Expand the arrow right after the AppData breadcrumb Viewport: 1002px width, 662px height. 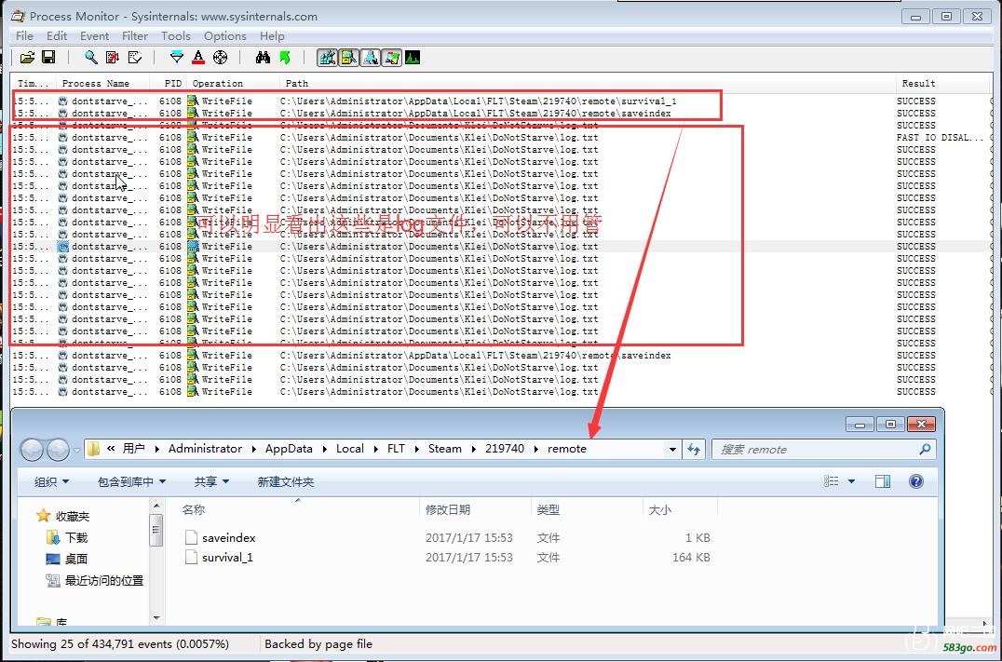(x=325, y=449)
